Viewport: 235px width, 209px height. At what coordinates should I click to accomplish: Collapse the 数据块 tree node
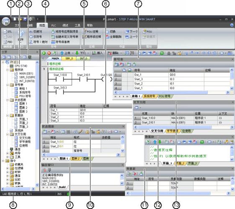(8, 115)
